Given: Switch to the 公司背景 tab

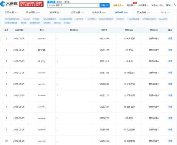Looking at the screenshot, I should [x=11, y=13].
